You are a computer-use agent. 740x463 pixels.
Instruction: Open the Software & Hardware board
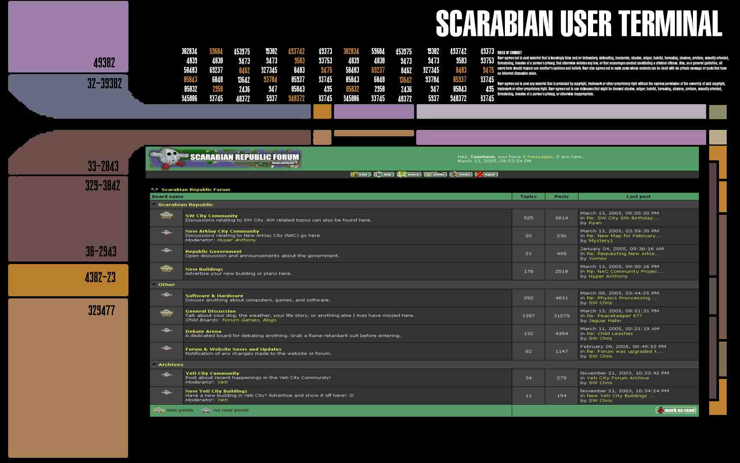[214, 296]
